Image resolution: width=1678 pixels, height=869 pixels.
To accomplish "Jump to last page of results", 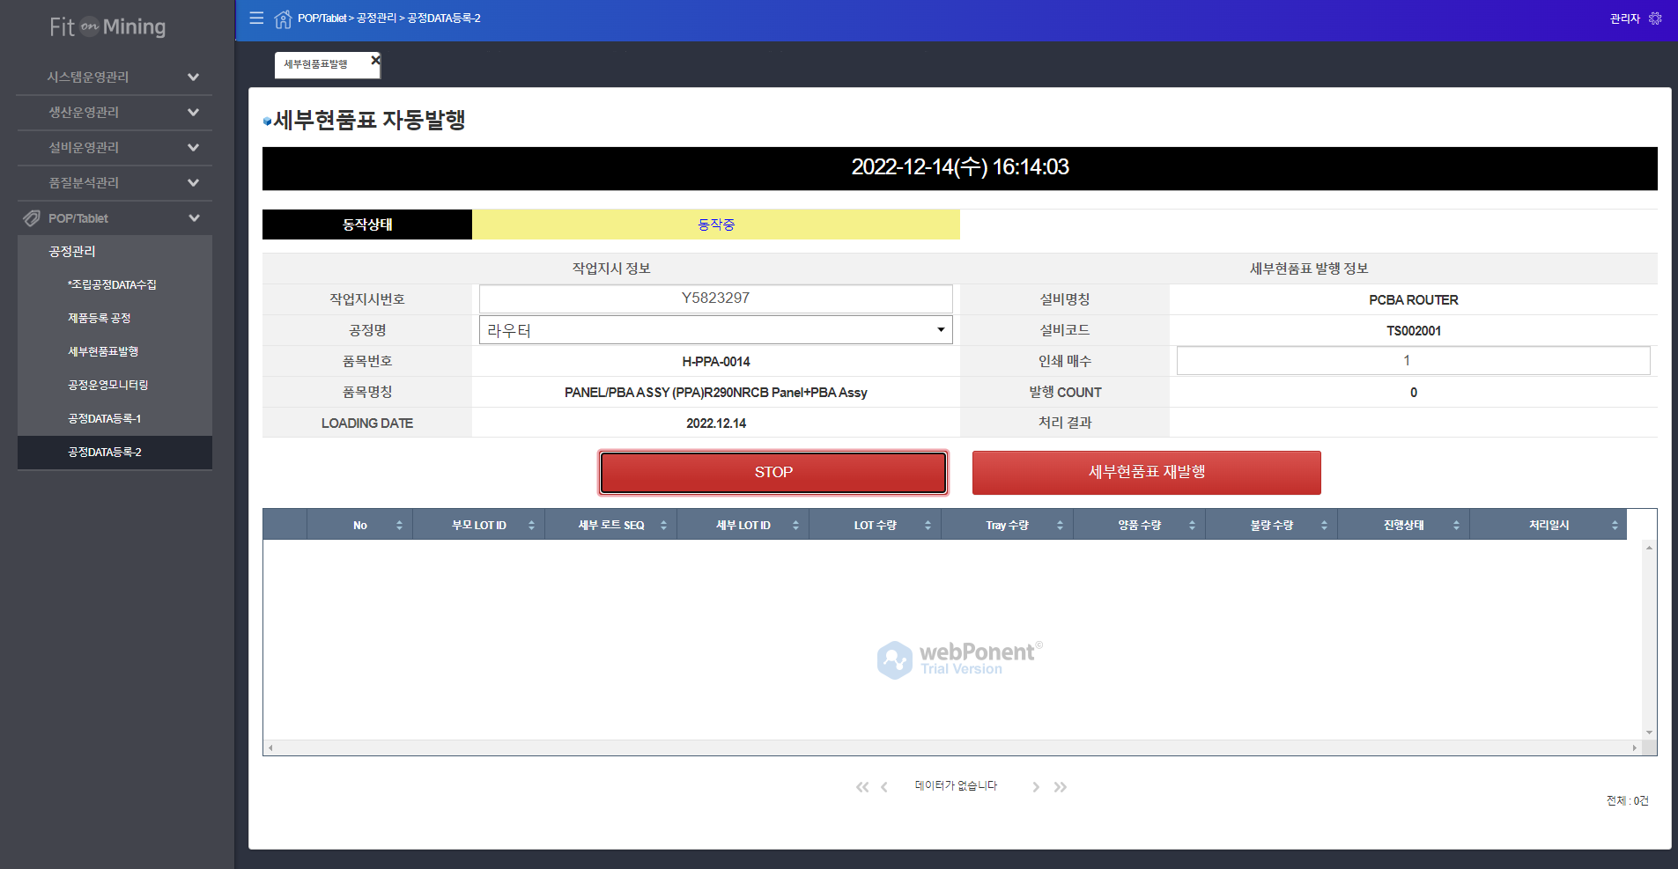I will pyautogui.click(x=1061, y=787).
